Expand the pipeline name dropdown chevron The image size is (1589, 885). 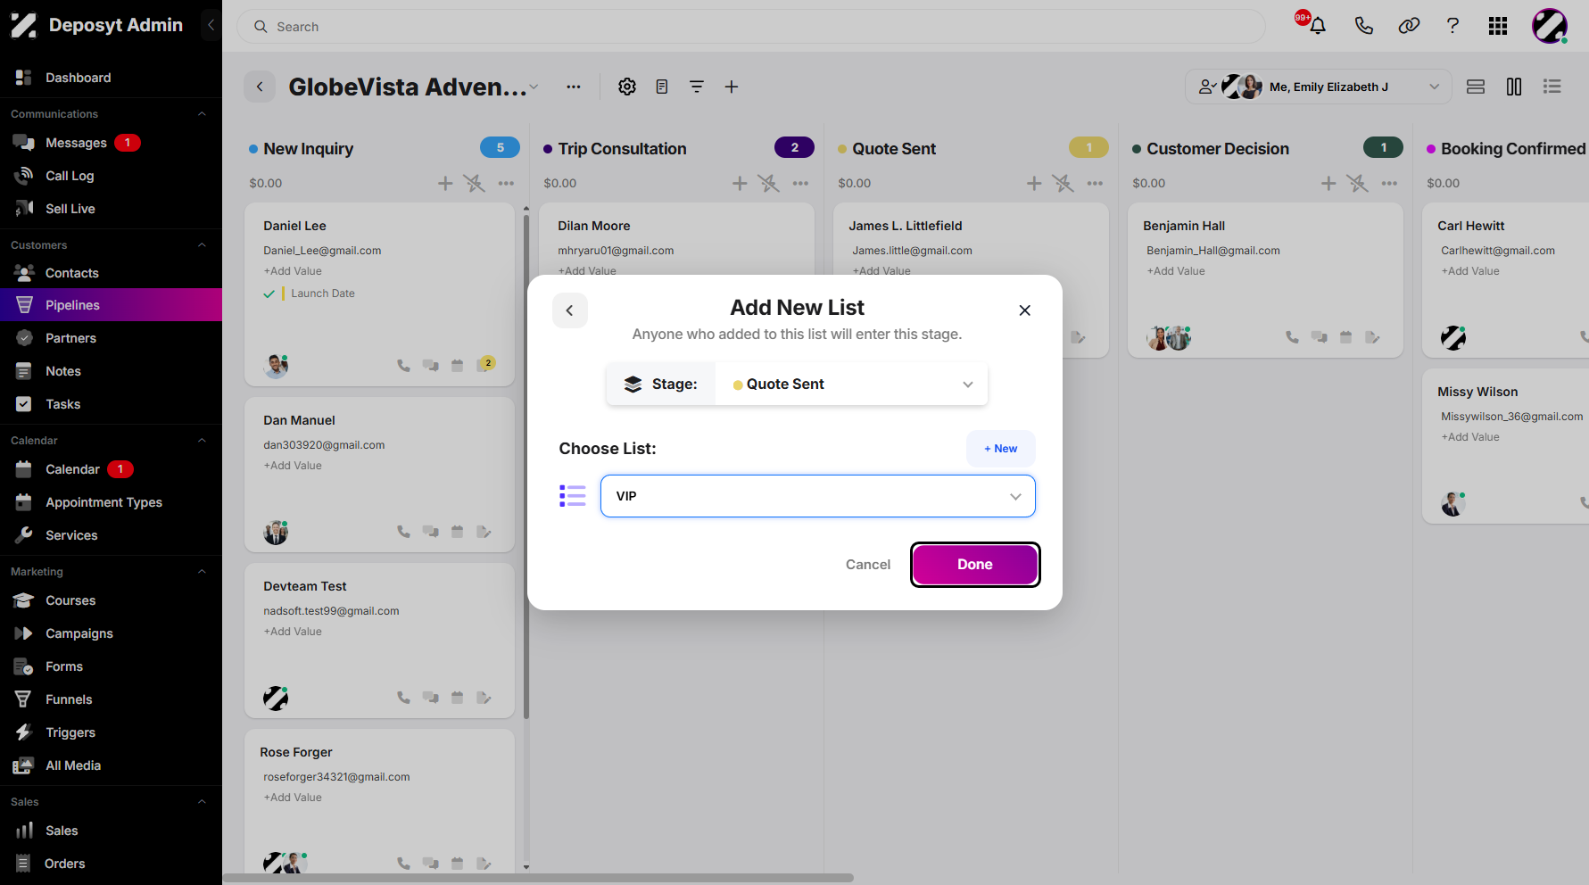[534, 87]
